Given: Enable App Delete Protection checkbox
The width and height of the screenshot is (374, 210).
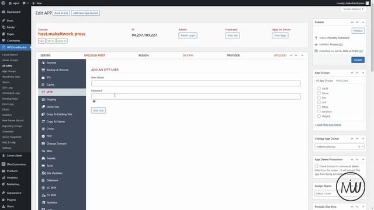Looking at the screenshot, I should tap(316, 166).
